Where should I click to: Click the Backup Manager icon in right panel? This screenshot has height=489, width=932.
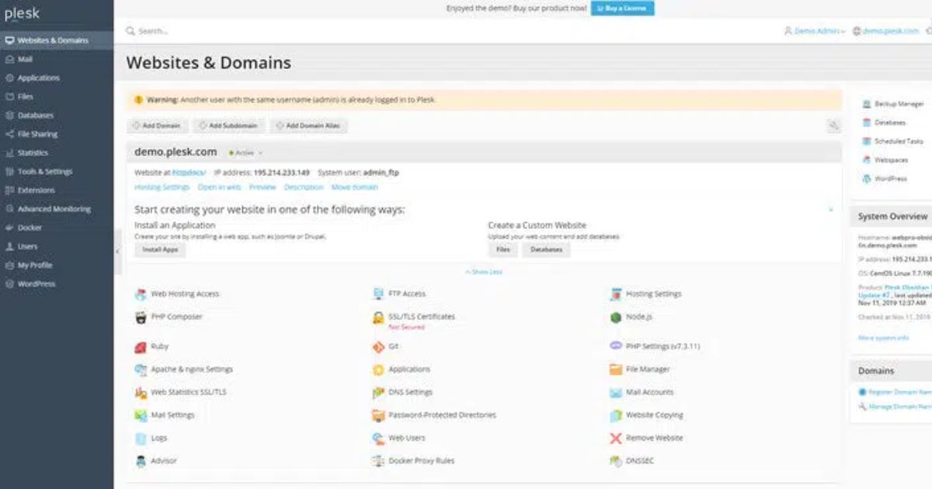[867, 104]
